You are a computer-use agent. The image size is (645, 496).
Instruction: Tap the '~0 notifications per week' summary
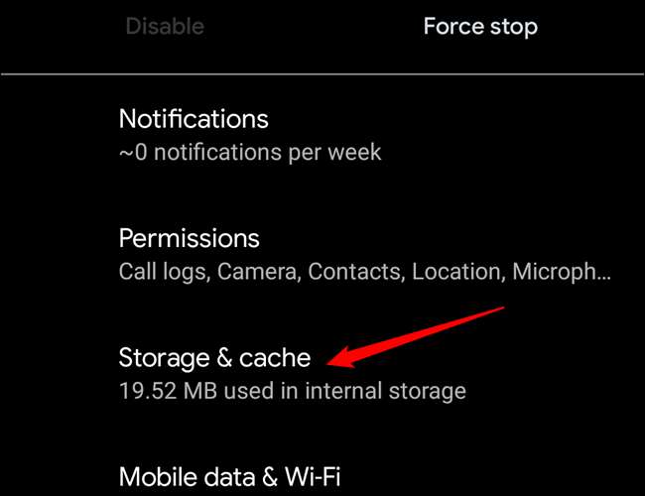click(249, 153)
